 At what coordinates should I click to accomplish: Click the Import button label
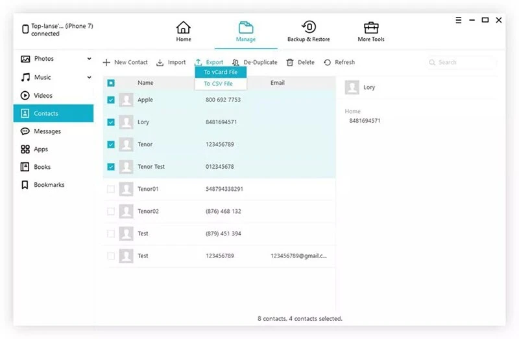176,62
